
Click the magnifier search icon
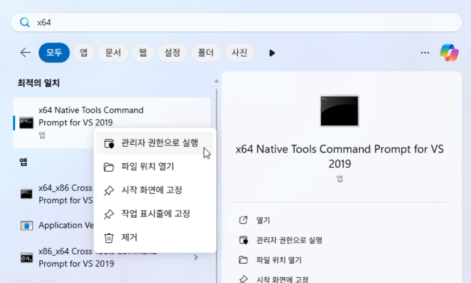pyautogui.click(x=24, y=23)
